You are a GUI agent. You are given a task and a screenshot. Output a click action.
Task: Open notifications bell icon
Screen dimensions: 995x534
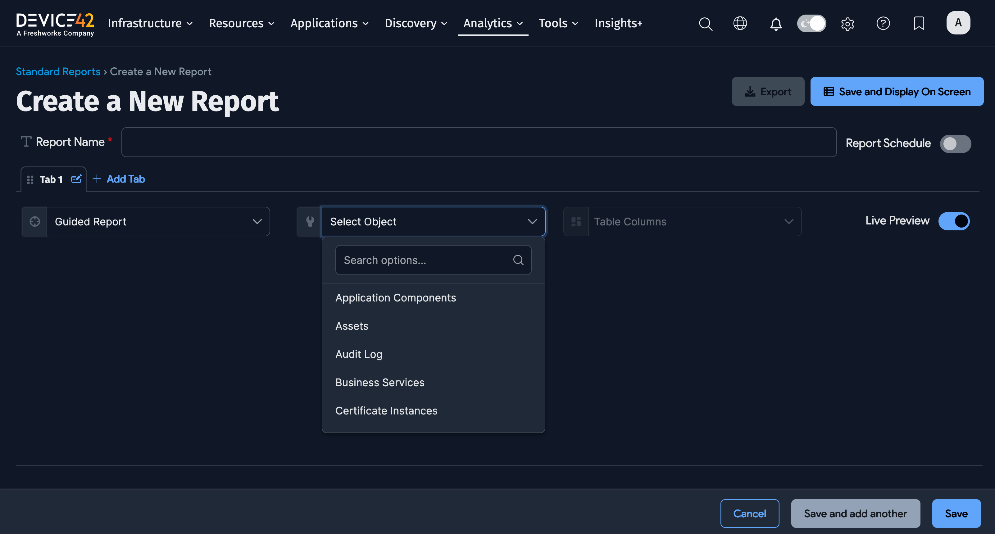click(776, 24)
